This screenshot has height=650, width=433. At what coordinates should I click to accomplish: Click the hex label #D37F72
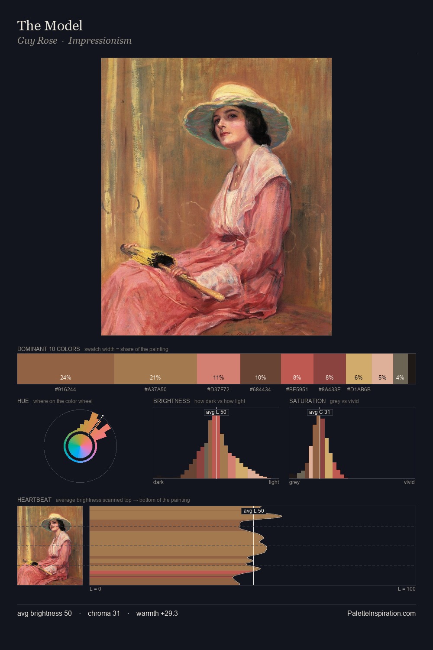[218, 390]
